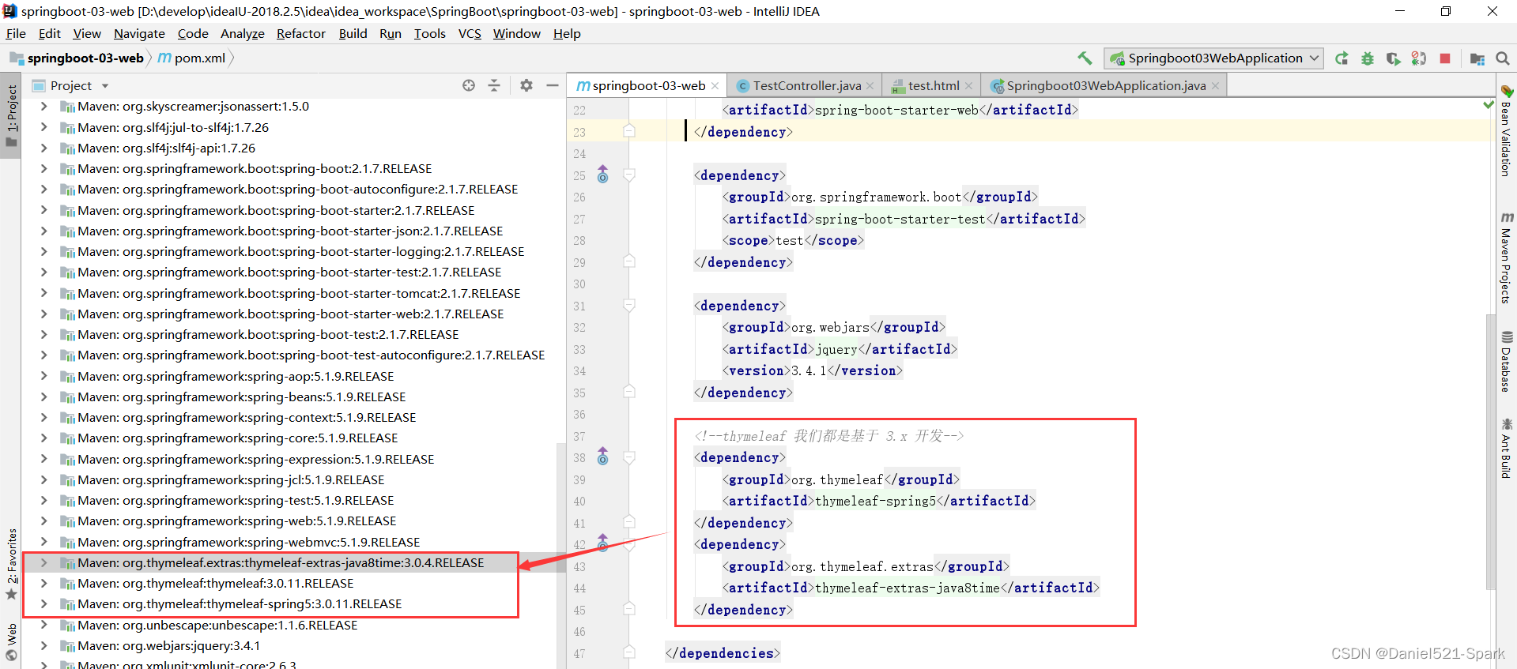
Task: Expand Maven spring-boot:2.1.7.RELEASE node
Action: tap(43, 169)
